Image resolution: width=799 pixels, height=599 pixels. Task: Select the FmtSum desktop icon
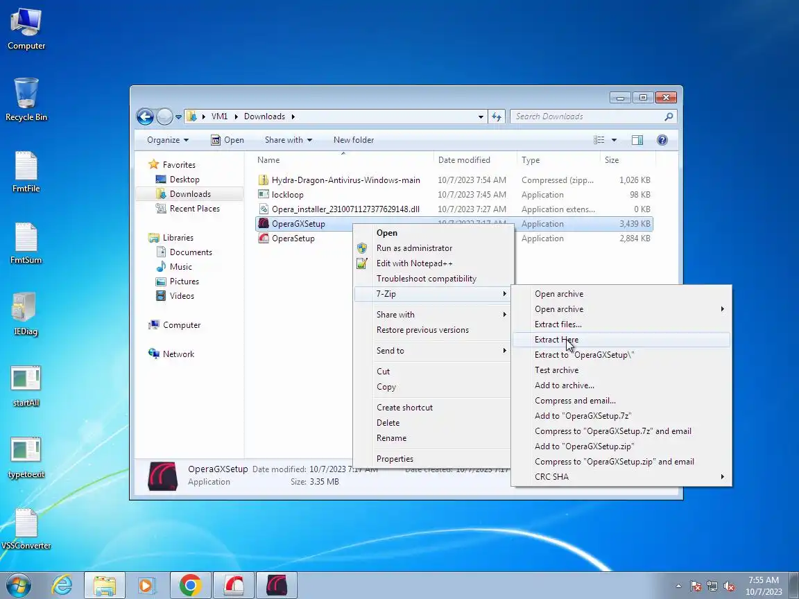pos(26,243)
